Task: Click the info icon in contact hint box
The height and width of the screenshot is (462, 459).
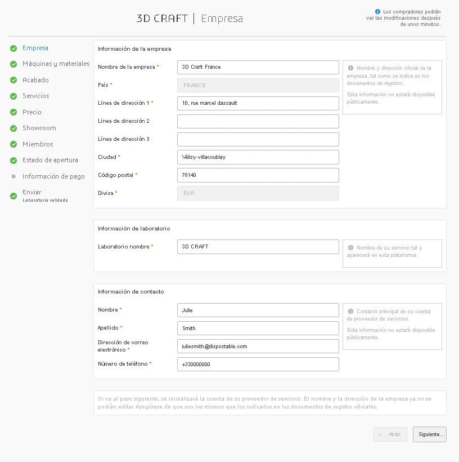Action: click(x=350, y=312)
